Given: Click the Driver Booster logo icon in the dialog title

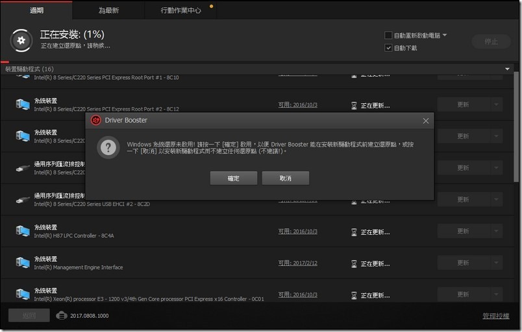Looking at the screenshot, I should coord(95,121).
